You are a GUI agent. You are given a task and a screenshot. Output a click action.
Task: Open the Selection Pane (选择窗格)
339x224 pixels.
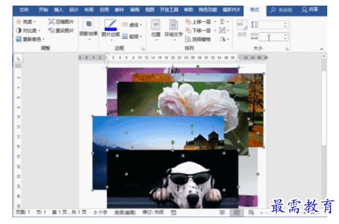(198, 39)
